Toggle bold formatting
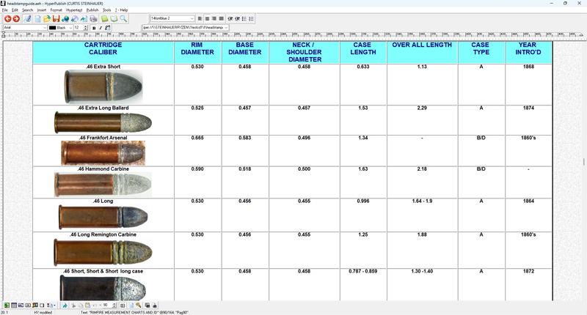This screenshot has width=587, height=315. point(94,28)
